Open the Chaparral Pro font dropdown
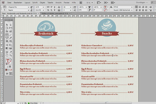This screenshot has height=104, width=156. click(x=28, y=7)
